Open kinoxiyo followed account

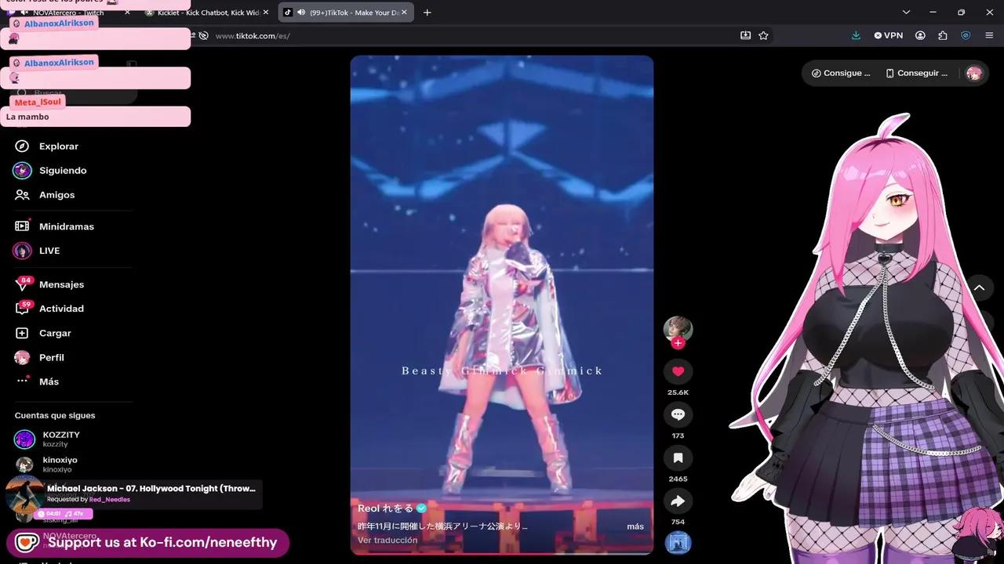point(47,464)
